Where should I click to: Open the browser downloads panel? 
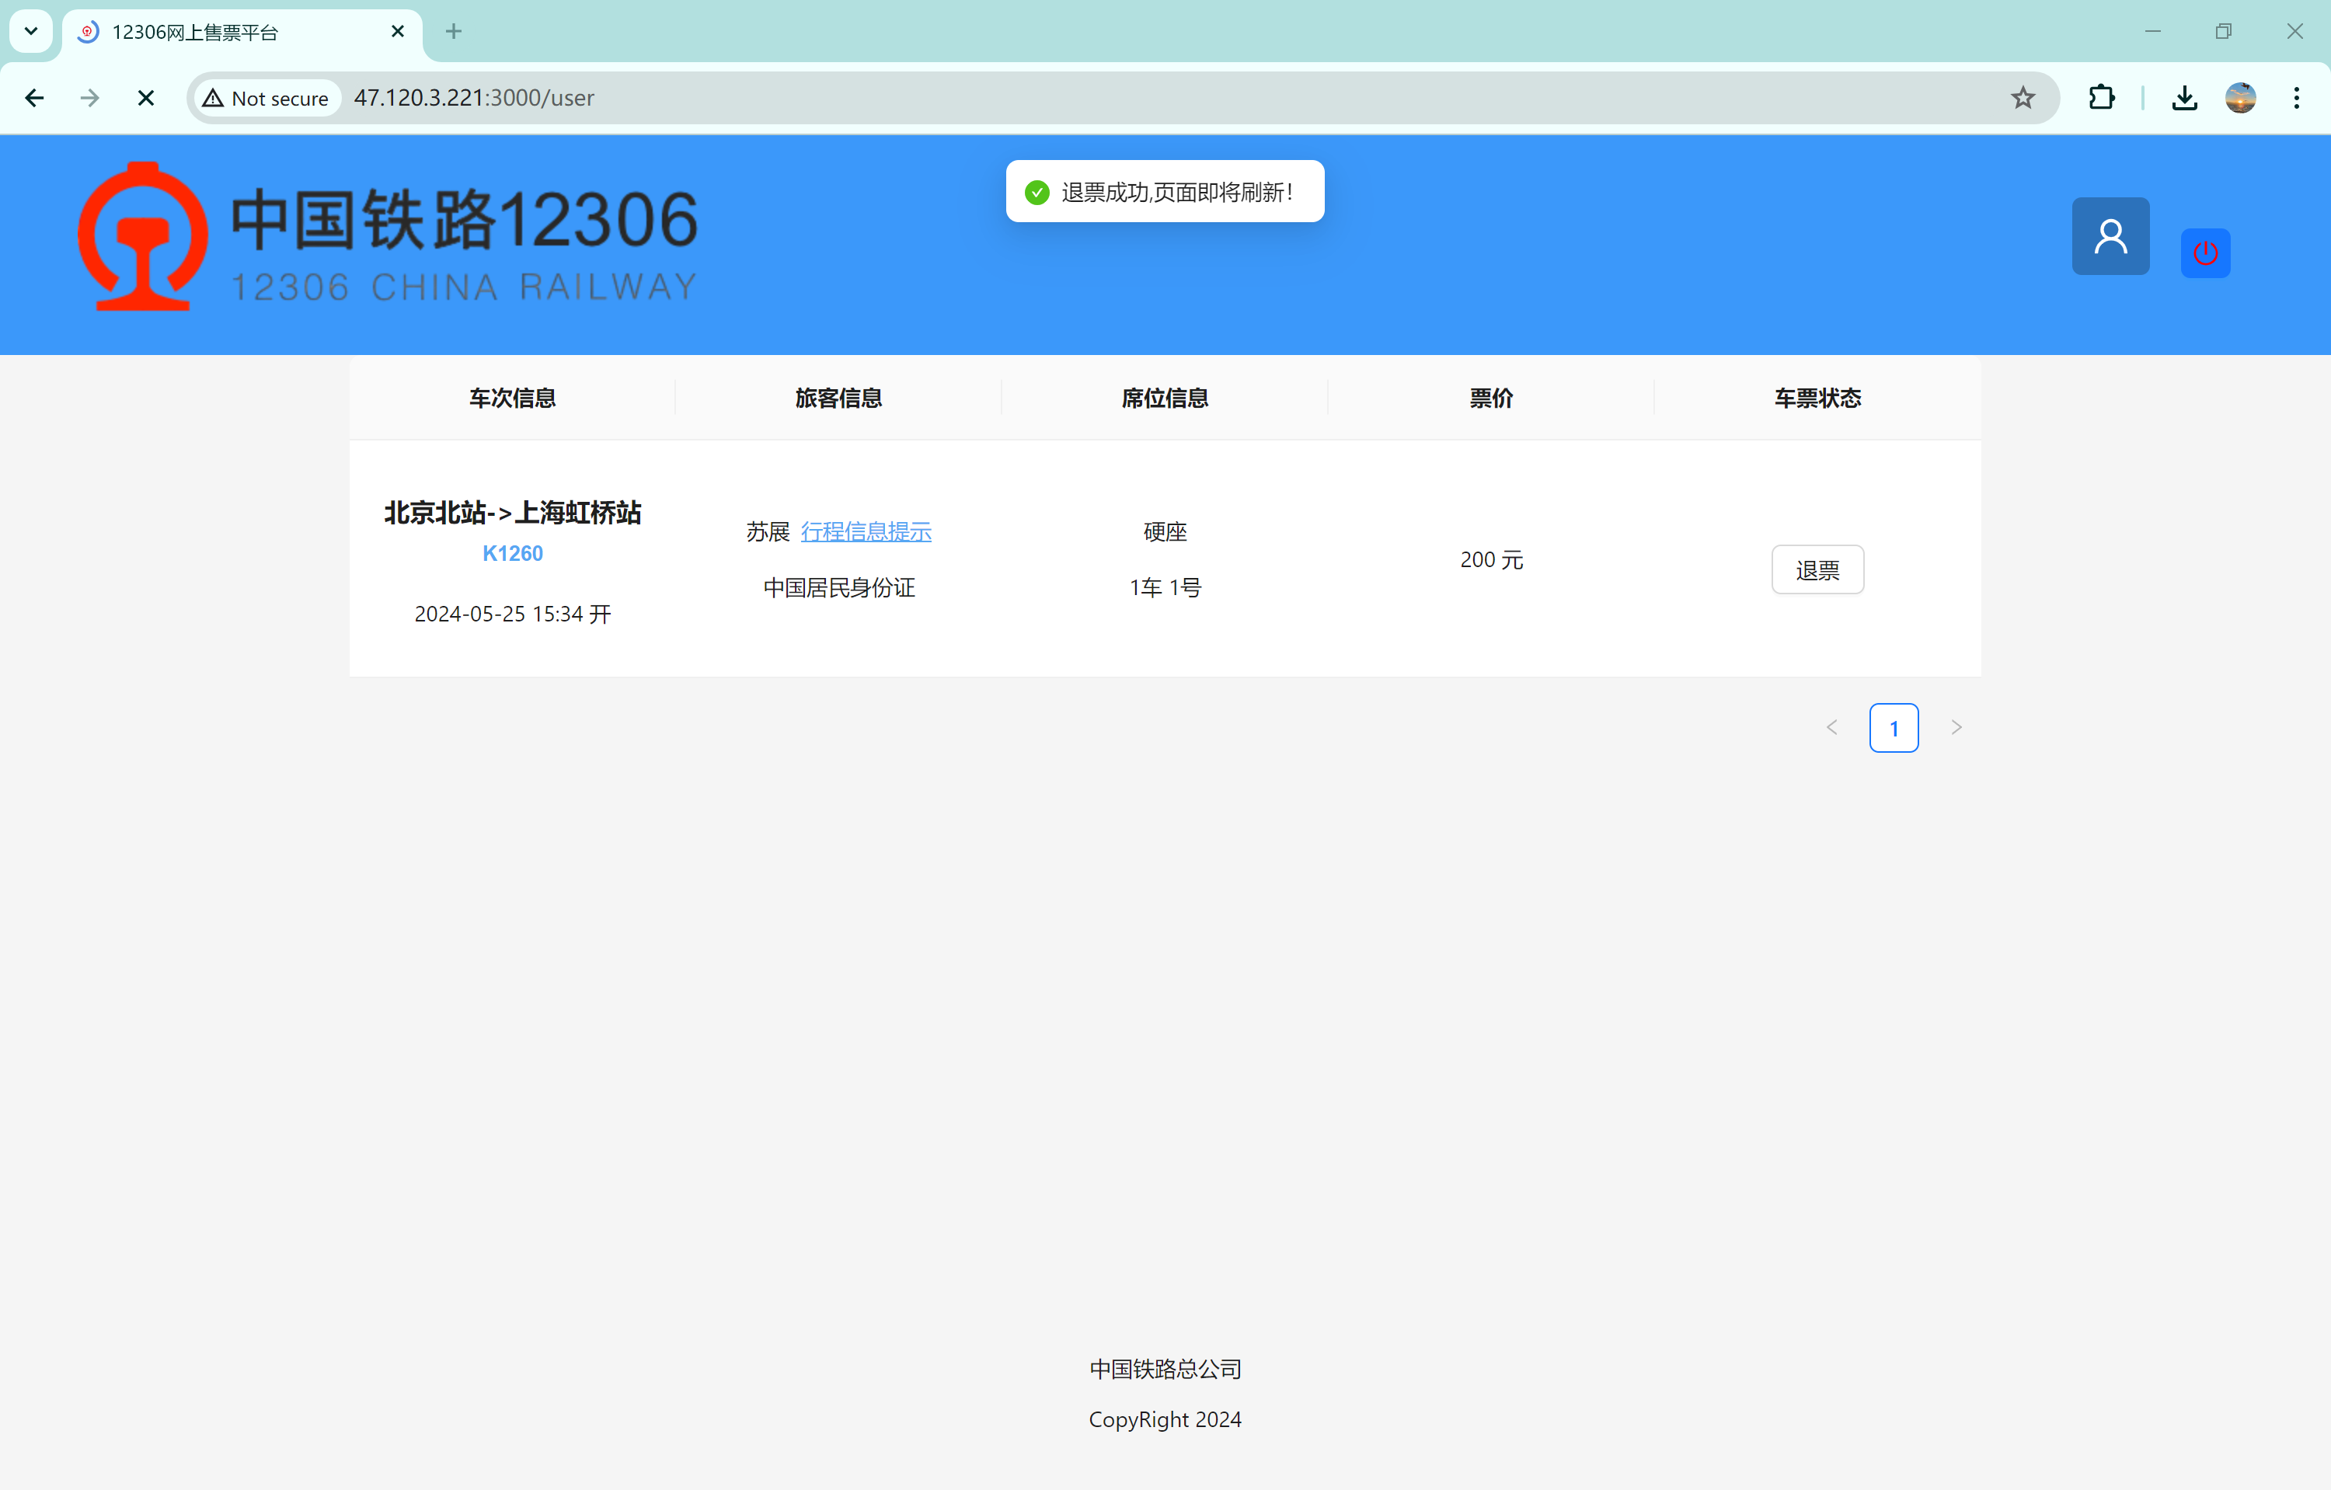[2185, 98]
